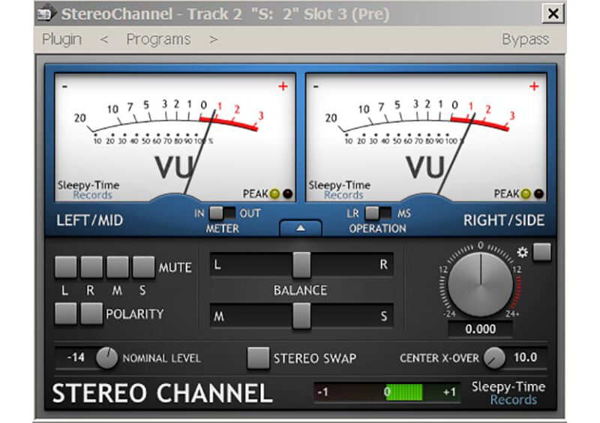Click the gain value field 0.000

481,329
